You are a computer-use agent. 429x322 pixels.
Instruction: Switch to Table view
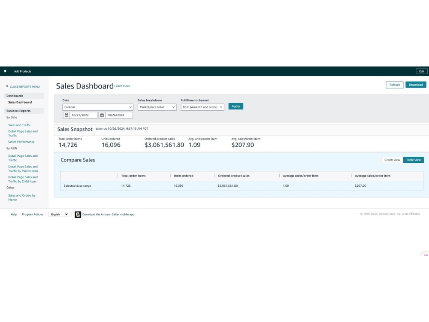tap(414, 160)
